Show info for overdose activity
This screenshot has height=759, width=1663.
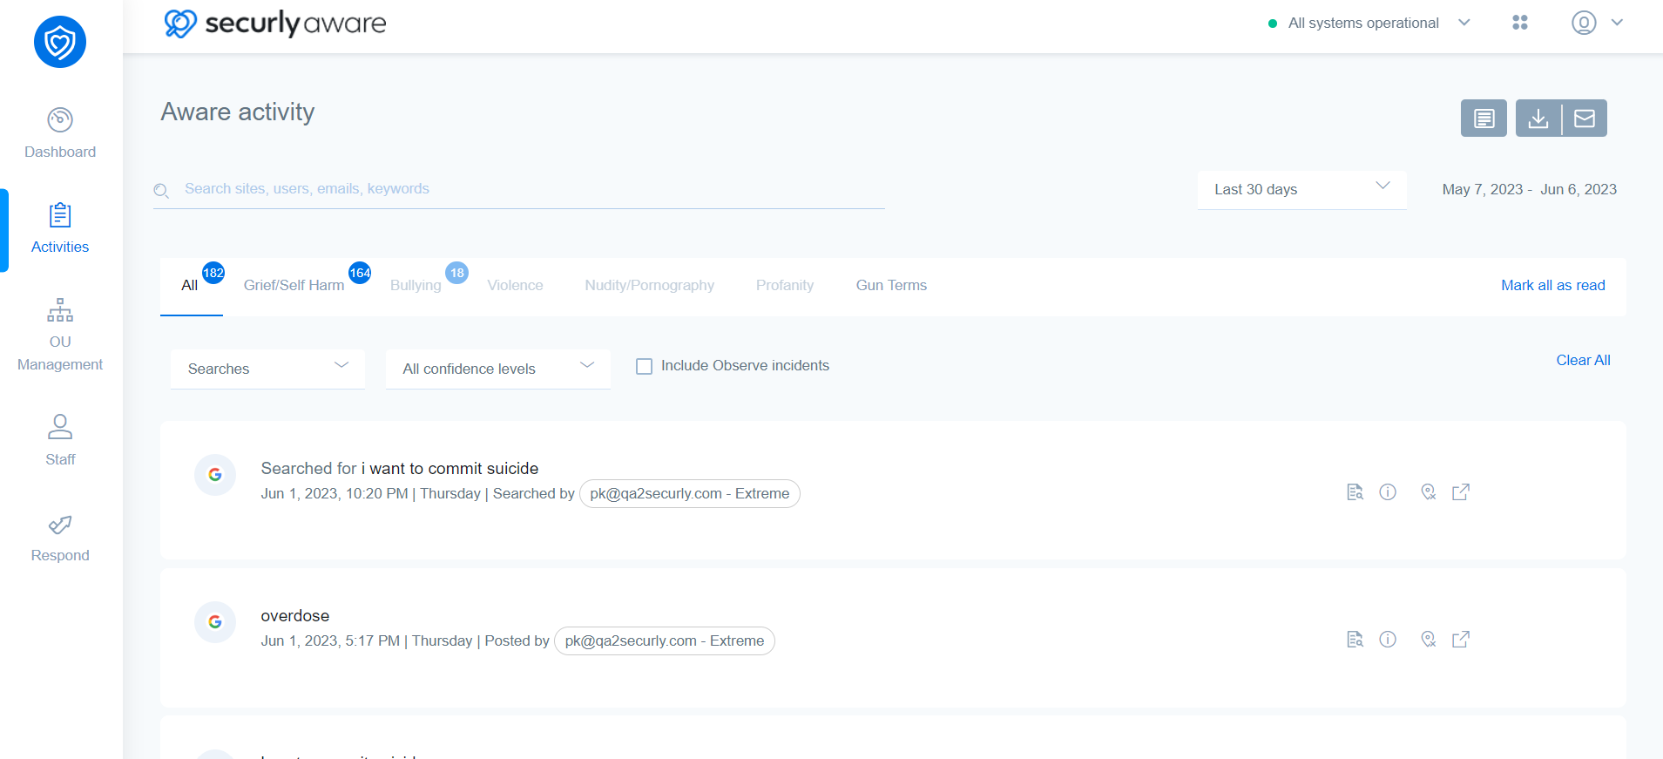[1388, 640]
